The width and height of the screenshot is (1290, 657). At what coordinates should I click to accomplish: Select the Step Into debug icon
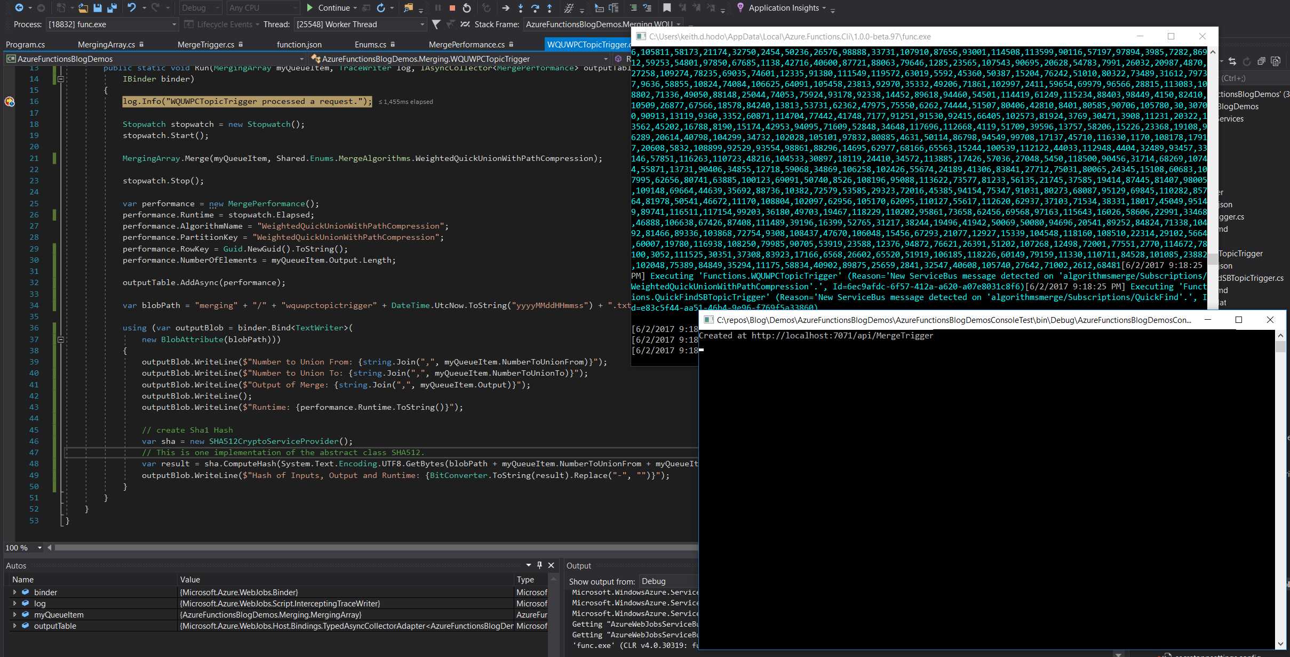pos(520,8)
